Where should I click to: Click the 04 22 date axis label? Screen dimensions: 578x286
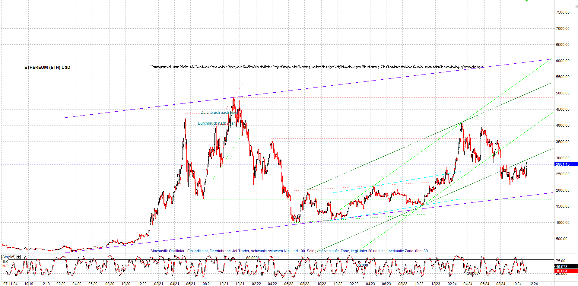coord(272,284)
